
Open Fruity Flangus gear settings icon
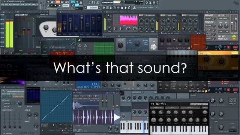[x=60, y=12]
